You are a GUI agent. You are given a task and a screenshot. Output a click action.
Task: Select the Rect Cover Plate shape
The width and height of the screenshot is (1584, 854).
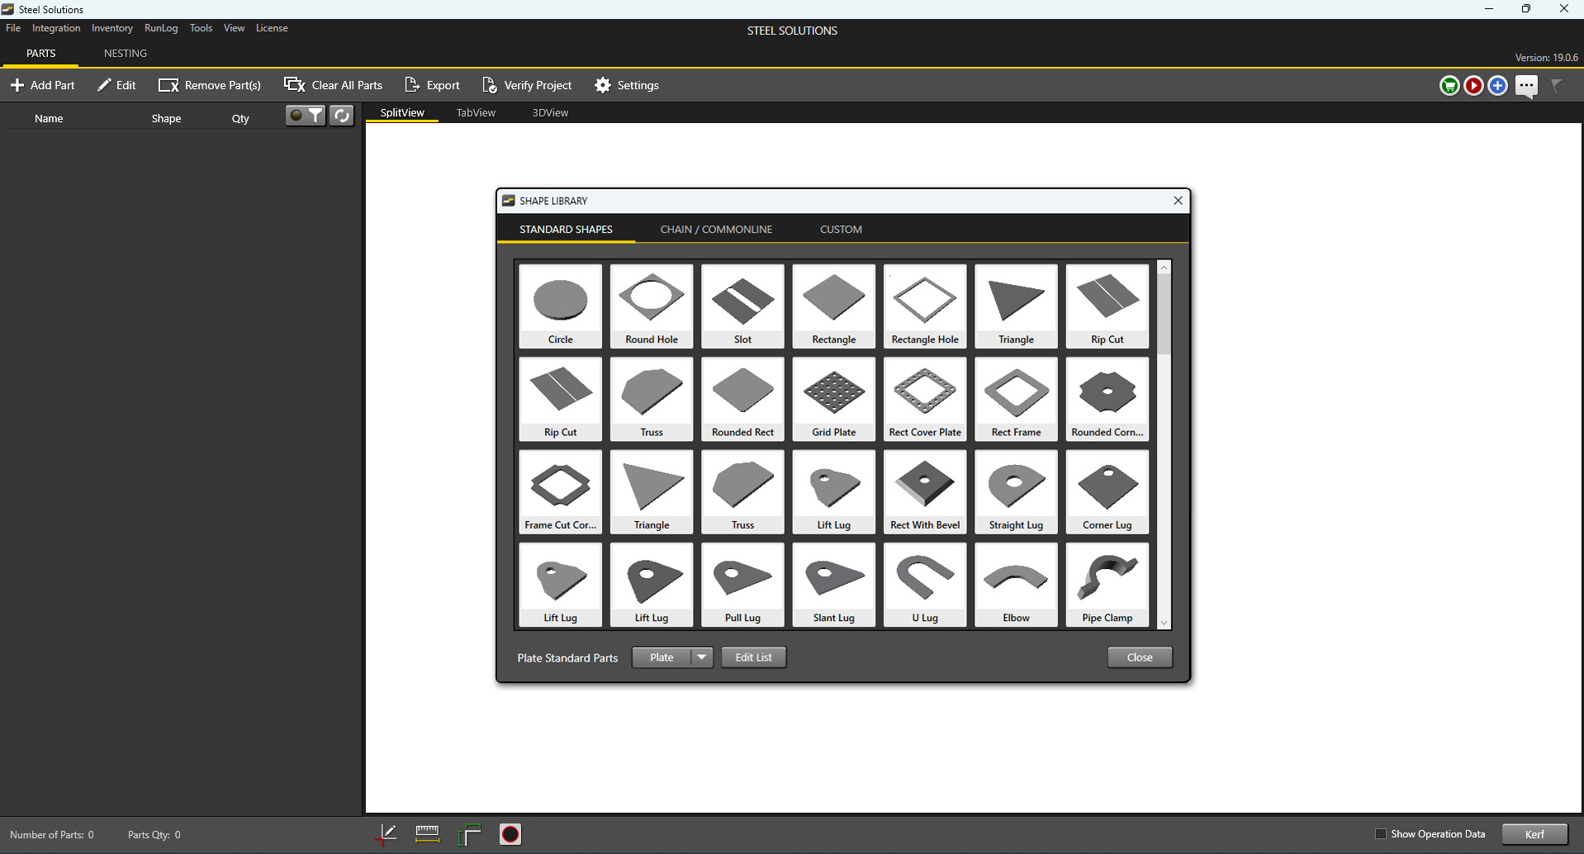pyautogui.click(x=925, y=398)
